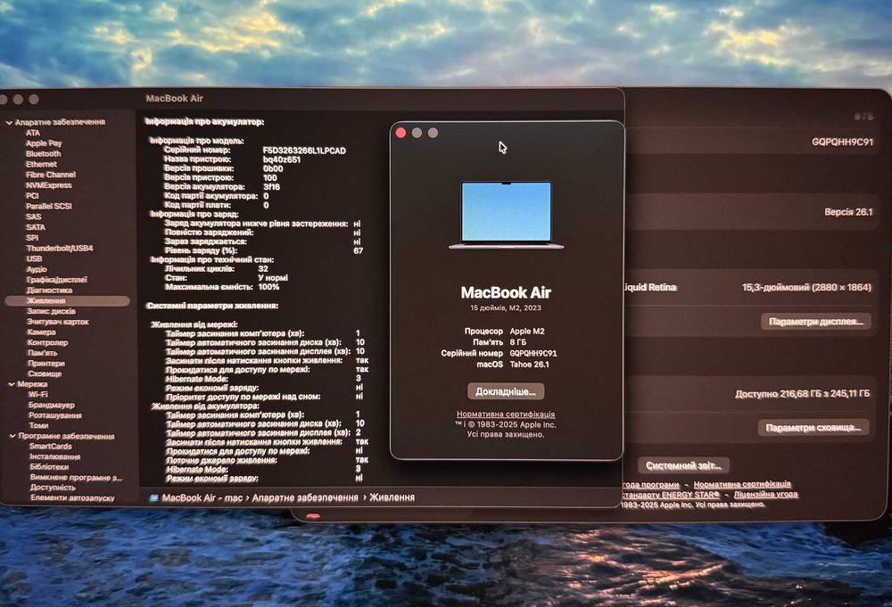
Task: Select Пам'ять in the sidebar
Action: tap(43, 353)
